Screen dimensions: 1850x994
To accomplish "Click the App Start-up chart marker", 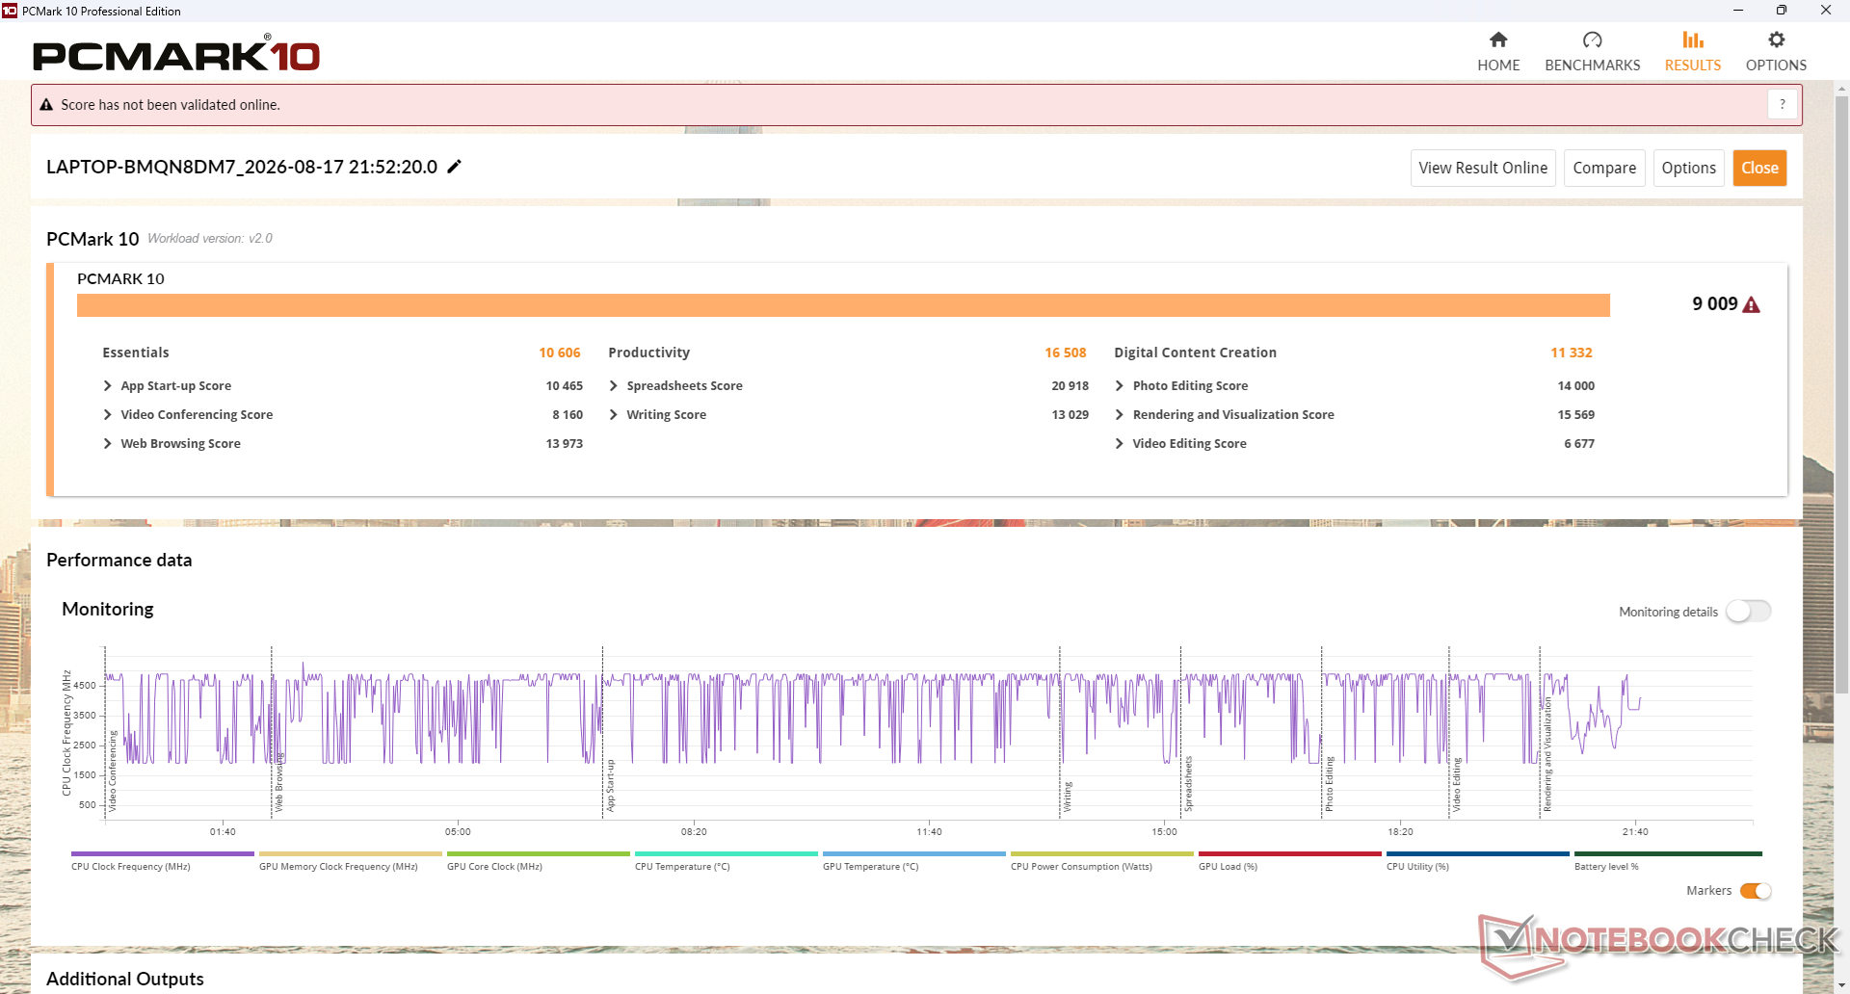I will click(610, 786).
